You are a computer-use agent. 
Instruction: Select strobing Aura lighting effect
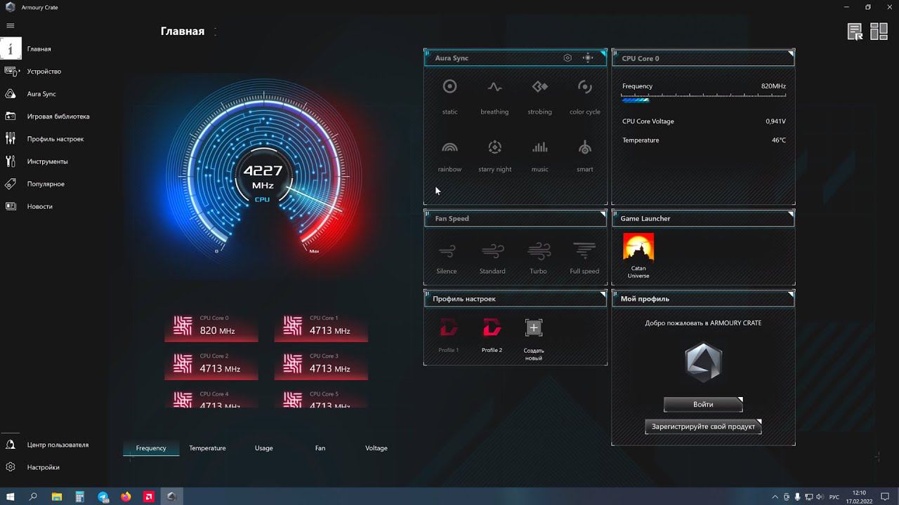pos(539,96)
